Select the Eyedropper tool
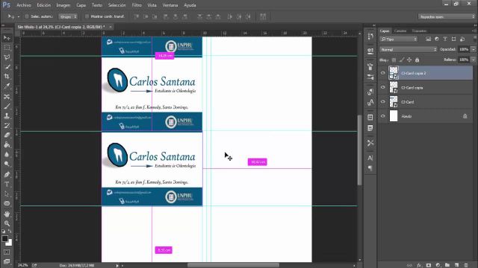Screen dimensions: 478x268 pyautogui.click(x=7, y=86)
